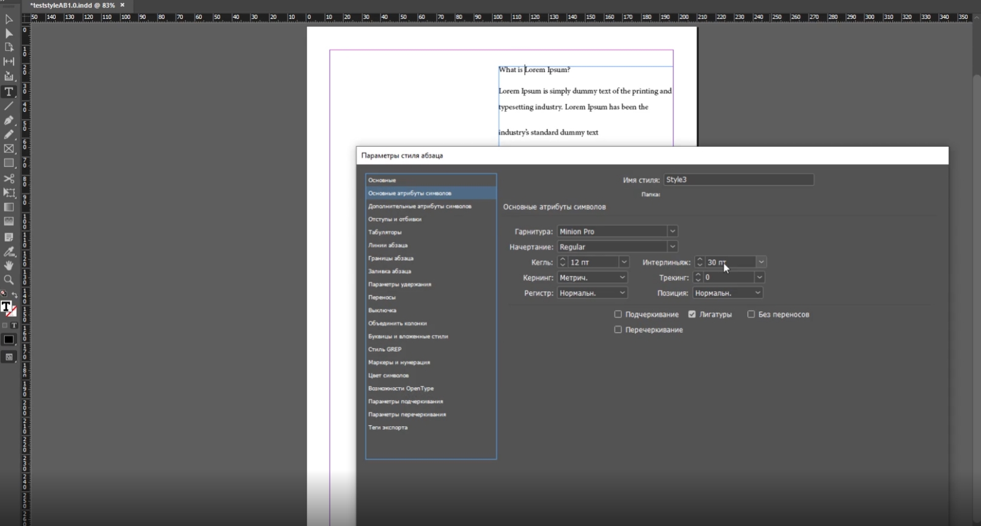Activate the Hand tool
The image size is (981, 526).
pyautogui.click(x=9, y=265)
